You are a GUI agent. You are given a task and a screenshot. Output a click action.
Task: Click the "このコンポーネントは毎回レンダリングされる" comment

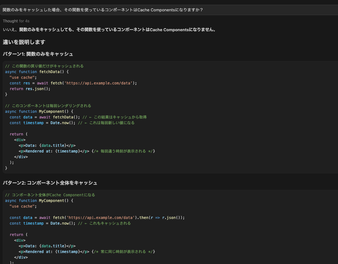point(48,106)
